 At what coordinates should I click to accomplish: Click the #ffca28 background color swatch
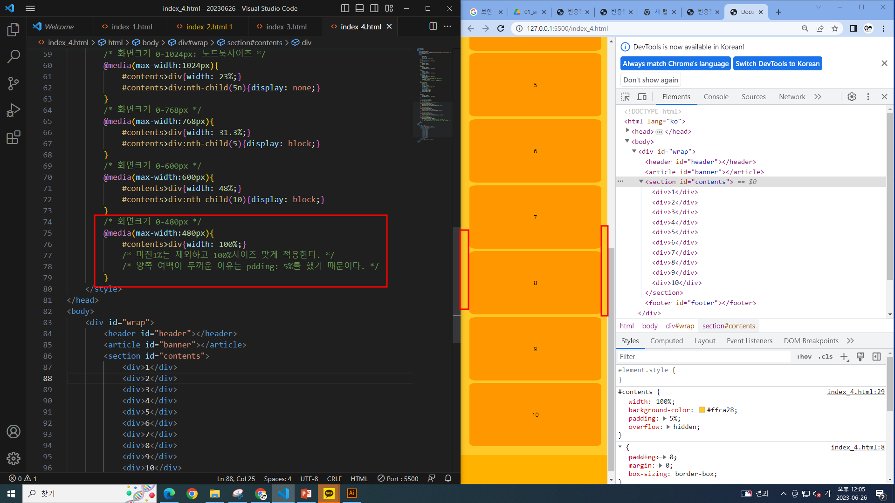click(702, 410)
